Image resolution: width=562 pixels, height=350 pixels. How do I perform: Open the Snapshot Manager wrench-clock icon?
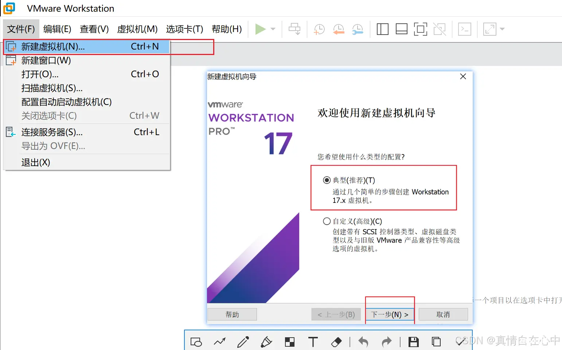(x=358, y=29)
